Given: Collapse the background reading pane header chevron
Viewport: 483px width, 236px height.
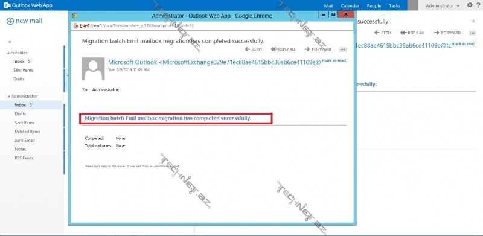Looking at the screenshot, I should pos(473,21).
